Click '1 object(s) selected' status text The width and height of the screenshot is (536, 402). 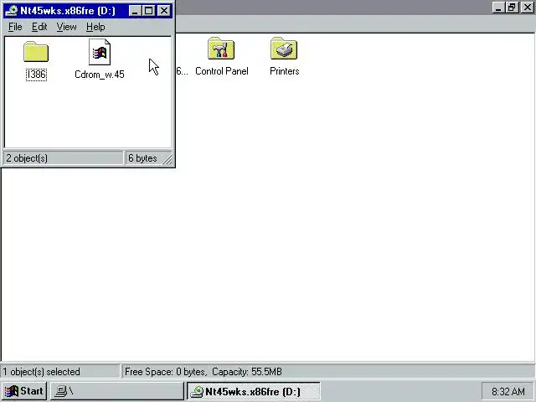[41, 372]
